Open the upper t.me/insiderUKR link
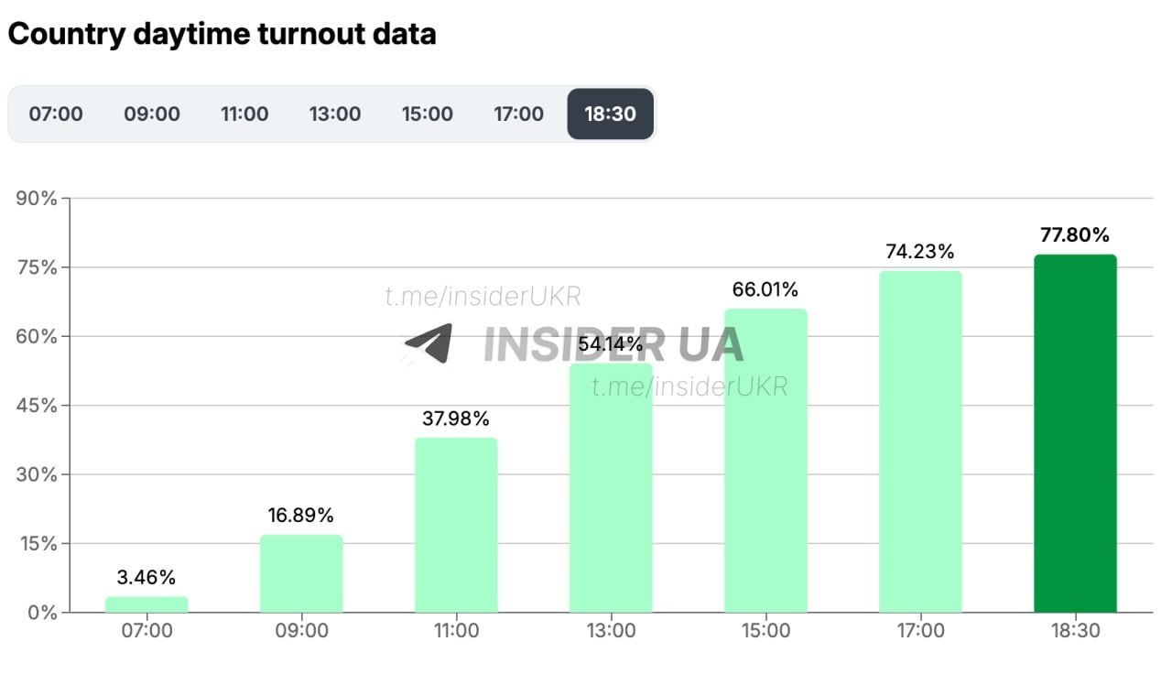Image resolution: width=1172 pixels, height=685 pixels. (483, 296)
